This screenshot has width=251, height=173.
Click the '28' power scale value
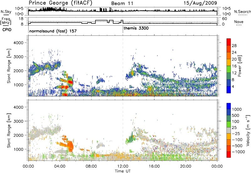(234, 46)
